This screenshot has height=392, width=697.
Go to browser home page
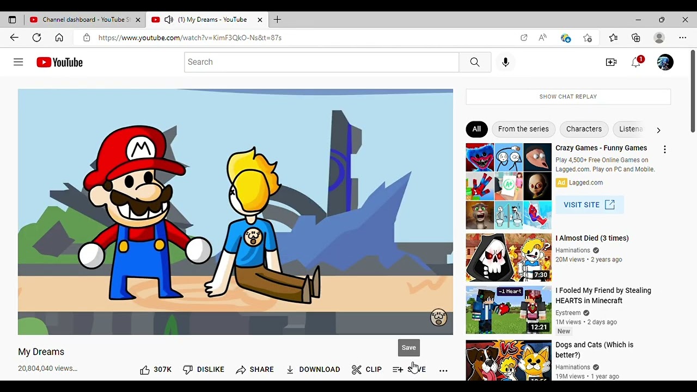tap(59, 38)
